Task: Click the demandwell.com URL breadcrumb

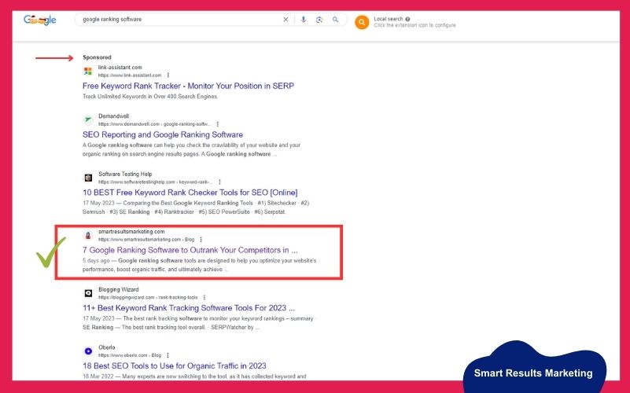Action: coord(155,124)
